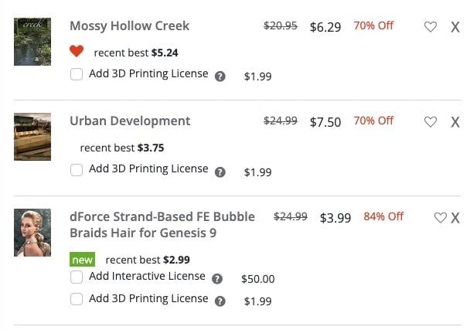Click red heart under Mossy Hollow Creek

click(x=76, y=52)
